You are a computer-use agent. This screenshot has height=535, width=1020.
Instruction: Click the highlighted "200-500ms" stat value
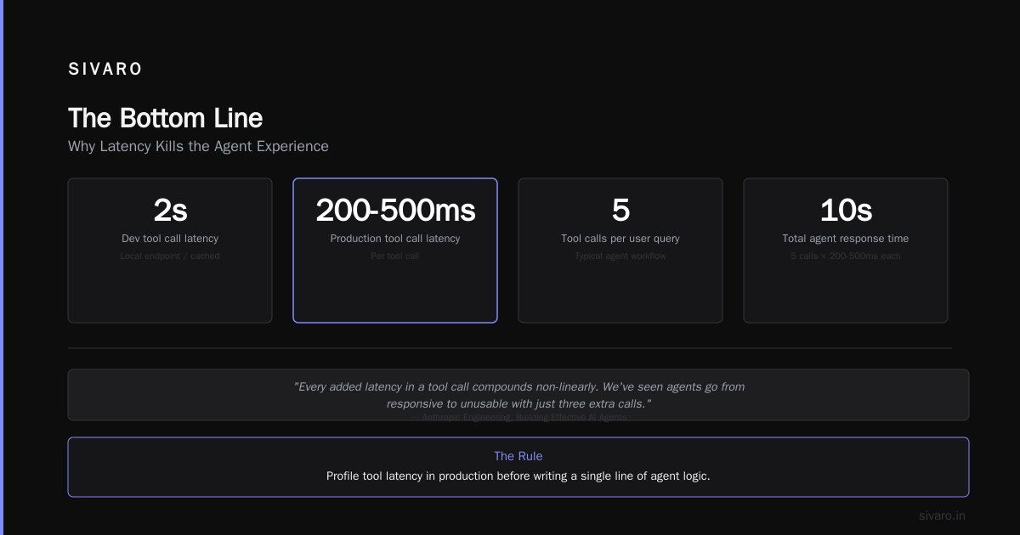pyautogui.click(x=395, y=210)
